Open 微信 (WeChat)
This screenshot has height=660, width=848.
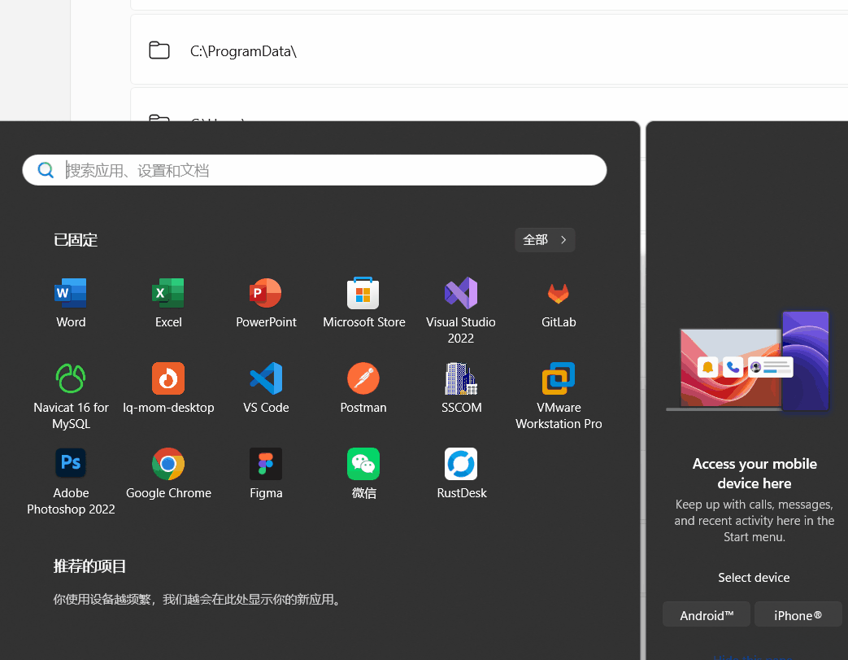tap(363, 472)
